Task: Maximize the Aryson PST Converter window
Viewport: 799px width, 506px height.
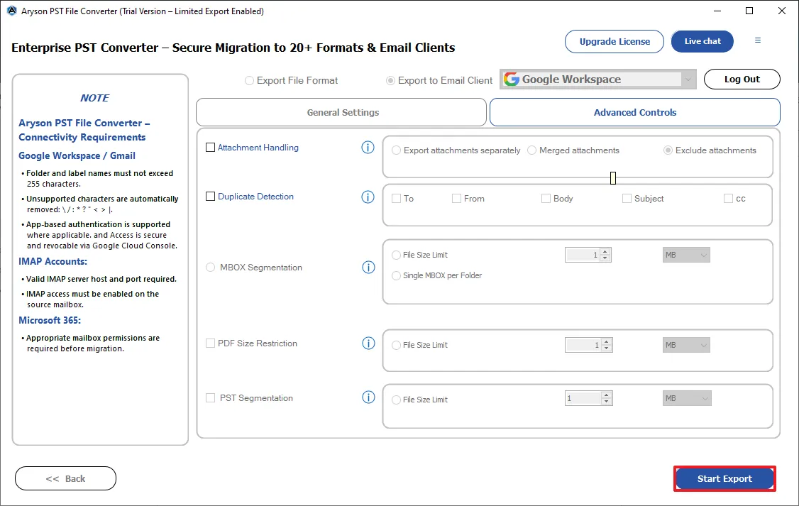Action: [749, 11]
